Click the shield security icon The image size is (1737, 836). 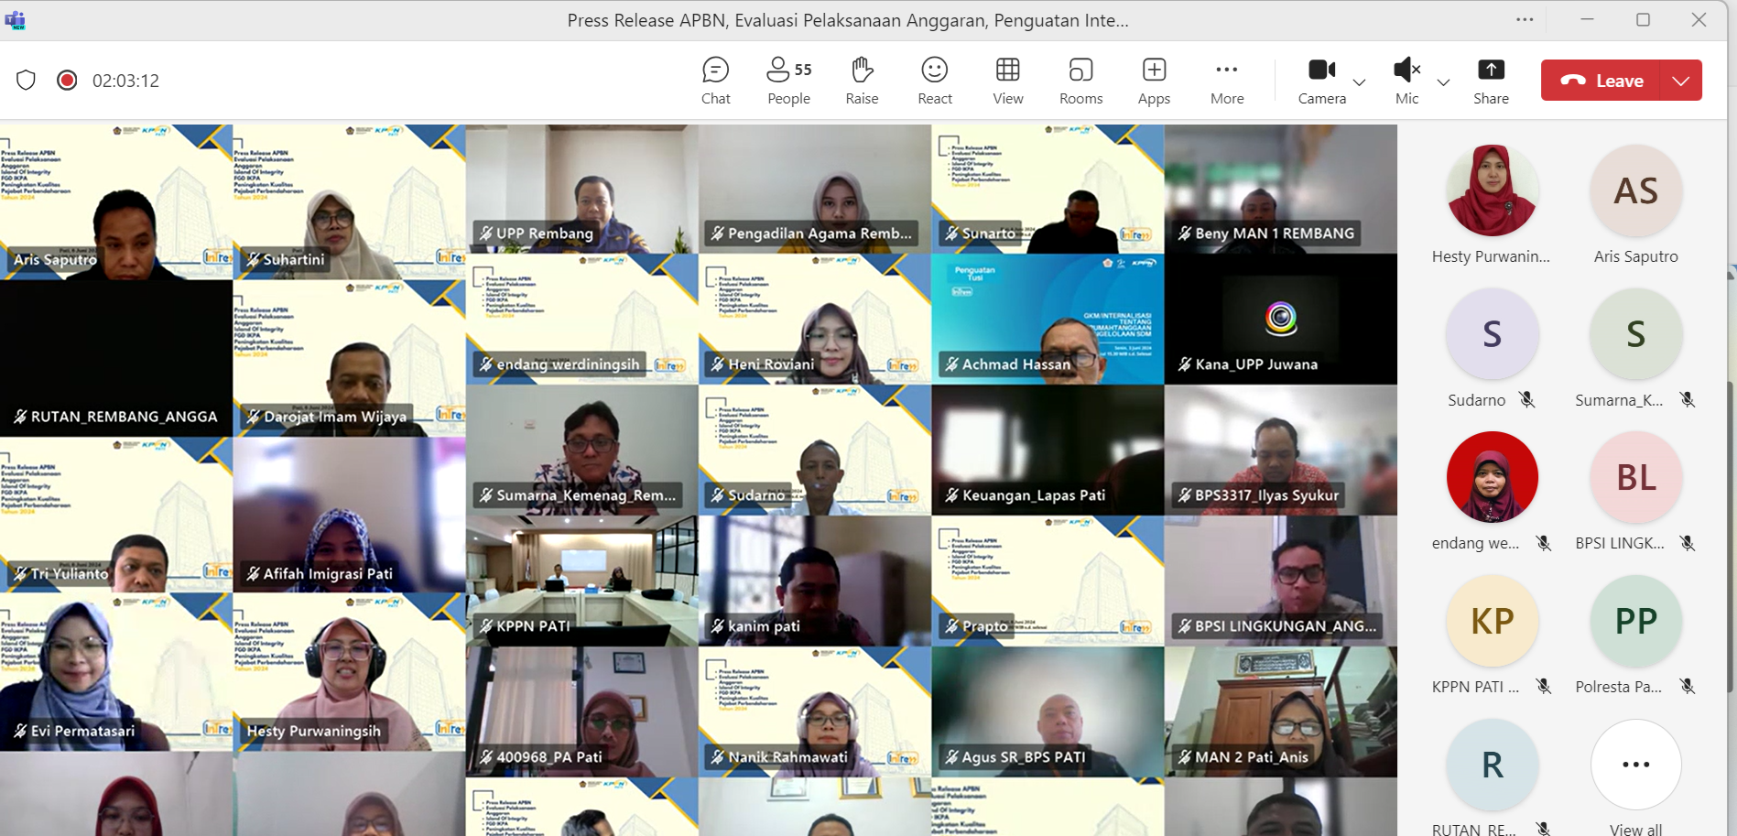[x=26, y=81]
